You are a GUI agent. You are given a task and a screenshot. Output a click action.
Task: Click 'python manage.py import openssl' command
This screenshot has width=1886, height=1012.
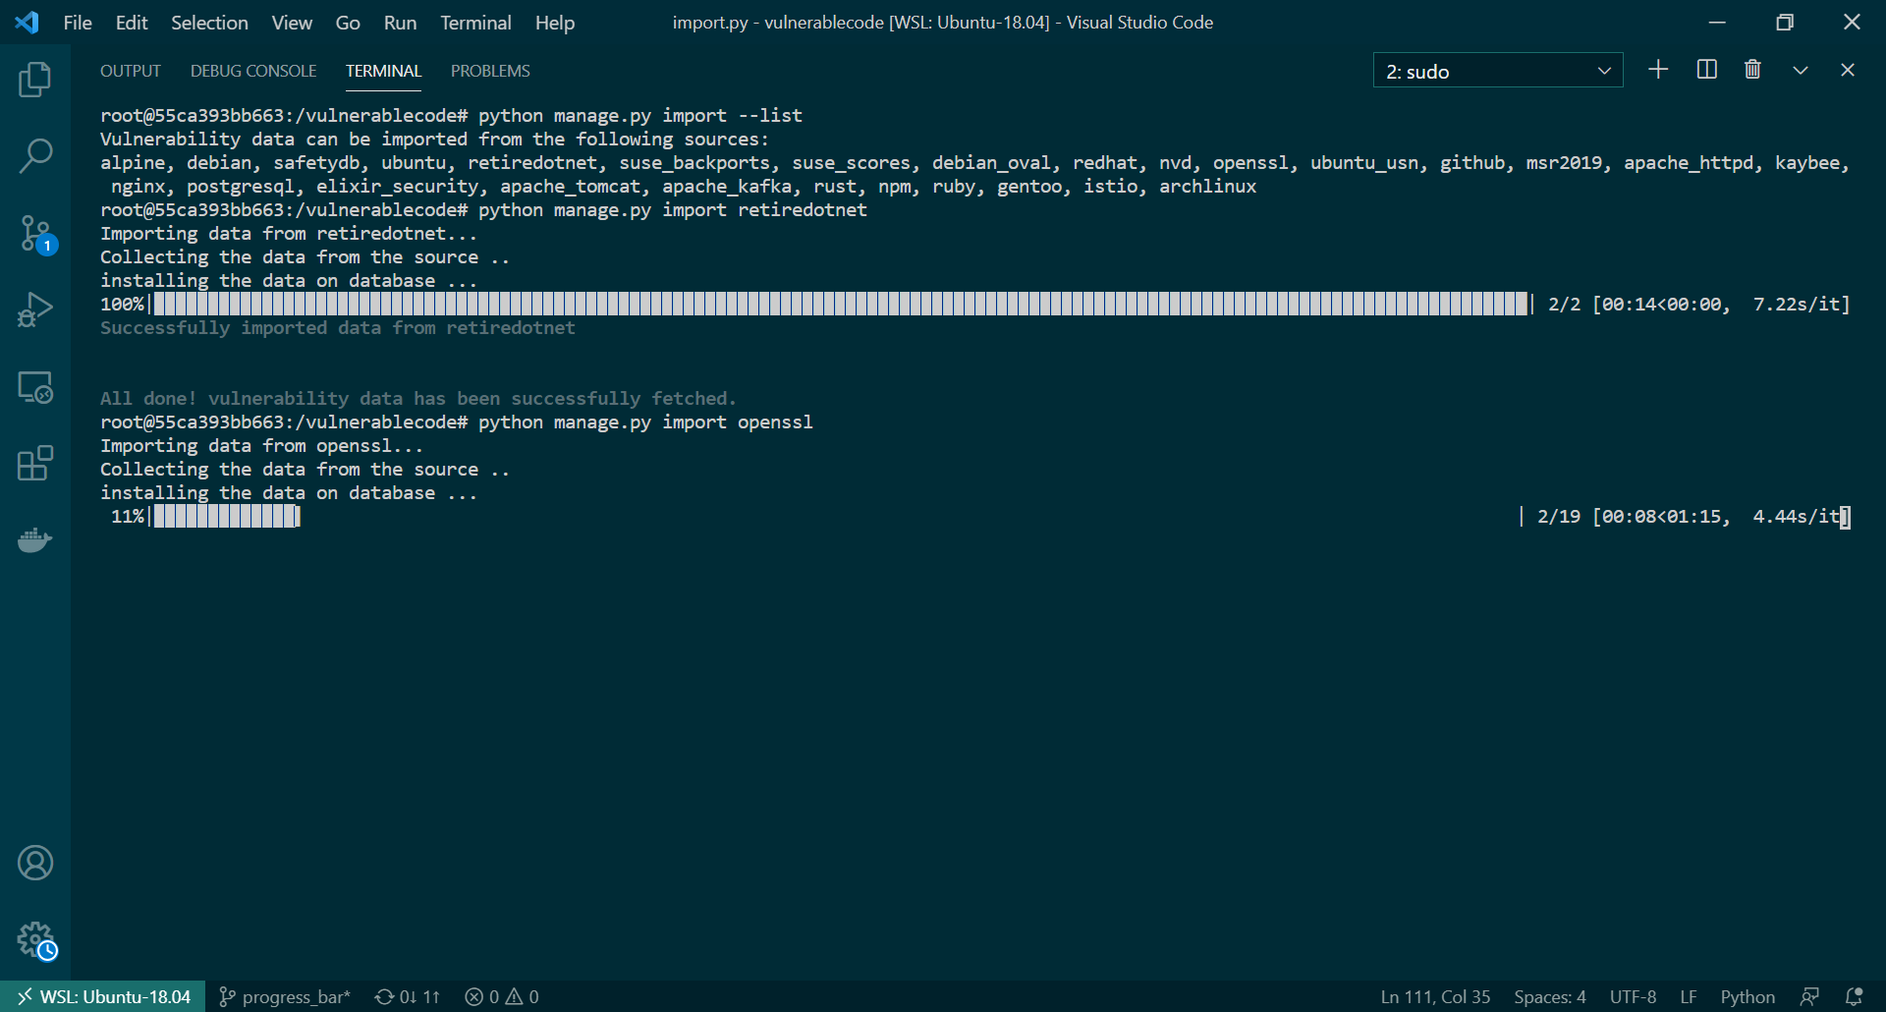(645, 422)
